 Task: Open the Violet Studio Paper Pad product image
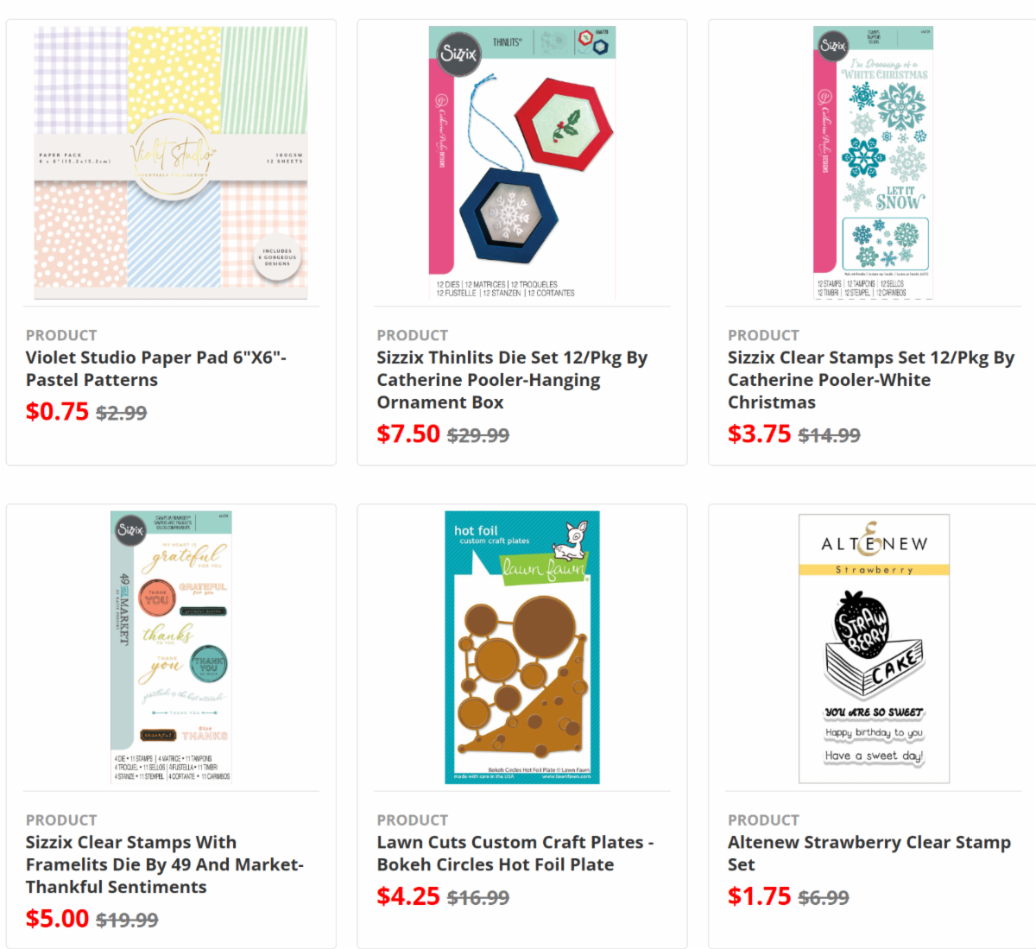pyautogui.click(x=171, y=163)
